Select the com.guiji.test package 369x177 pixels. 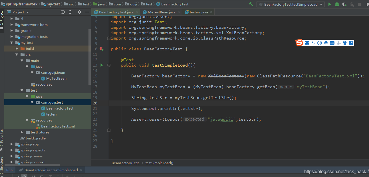[x=49, y=102]
